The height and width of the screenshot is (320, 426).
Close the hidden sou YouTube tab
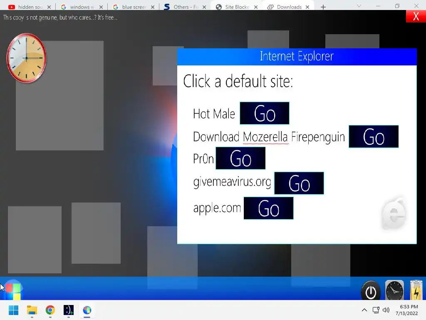pyautogui.click(x=49, y=7)
